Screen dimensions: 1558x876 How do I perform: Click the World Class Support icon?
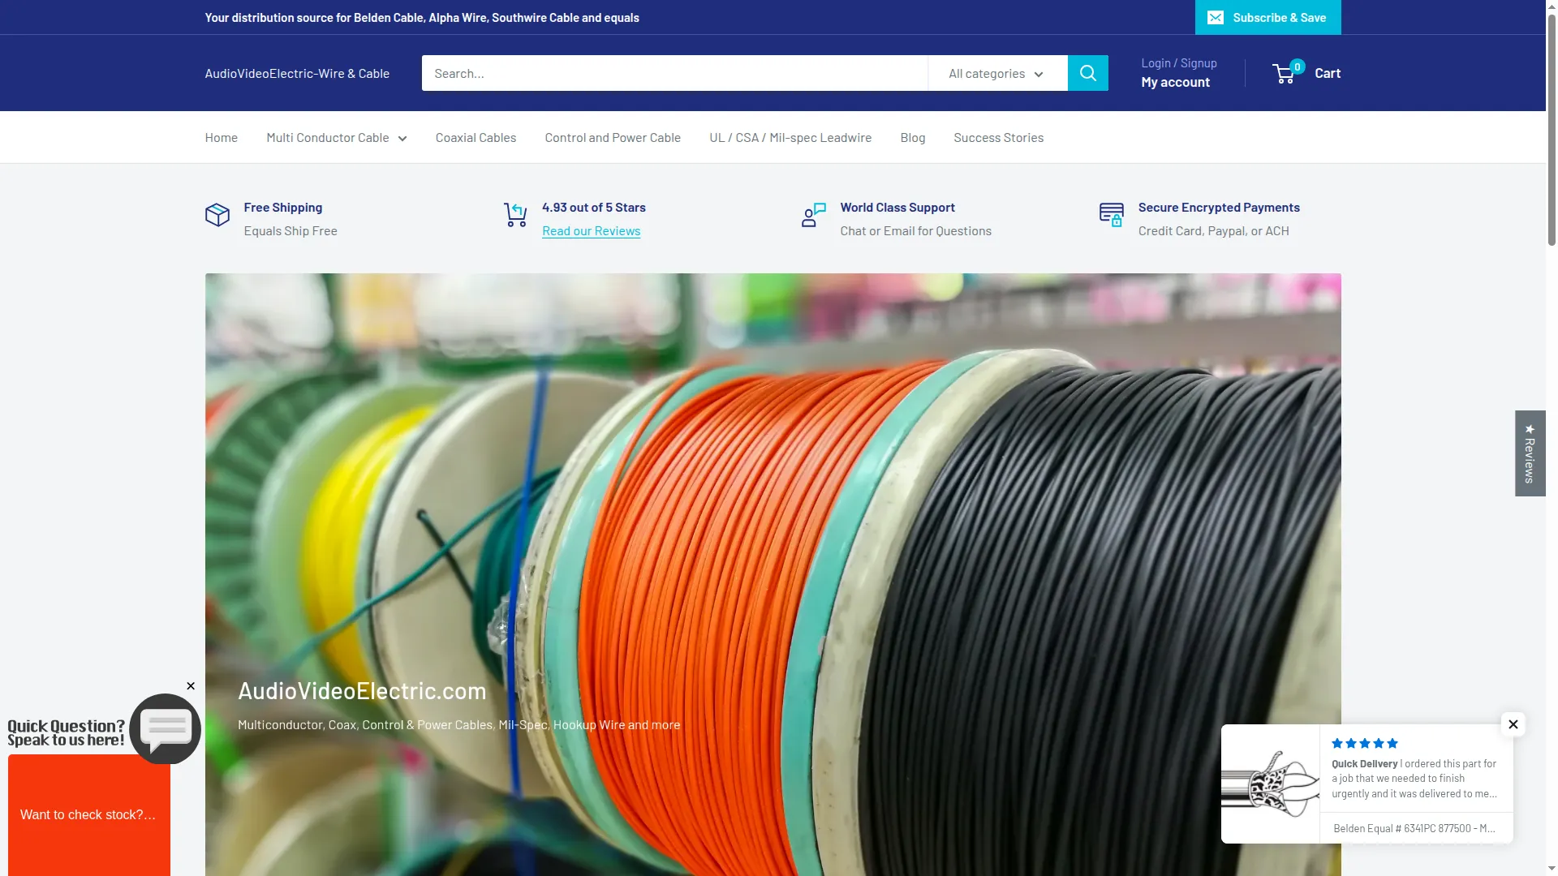(x=813, y=215)
